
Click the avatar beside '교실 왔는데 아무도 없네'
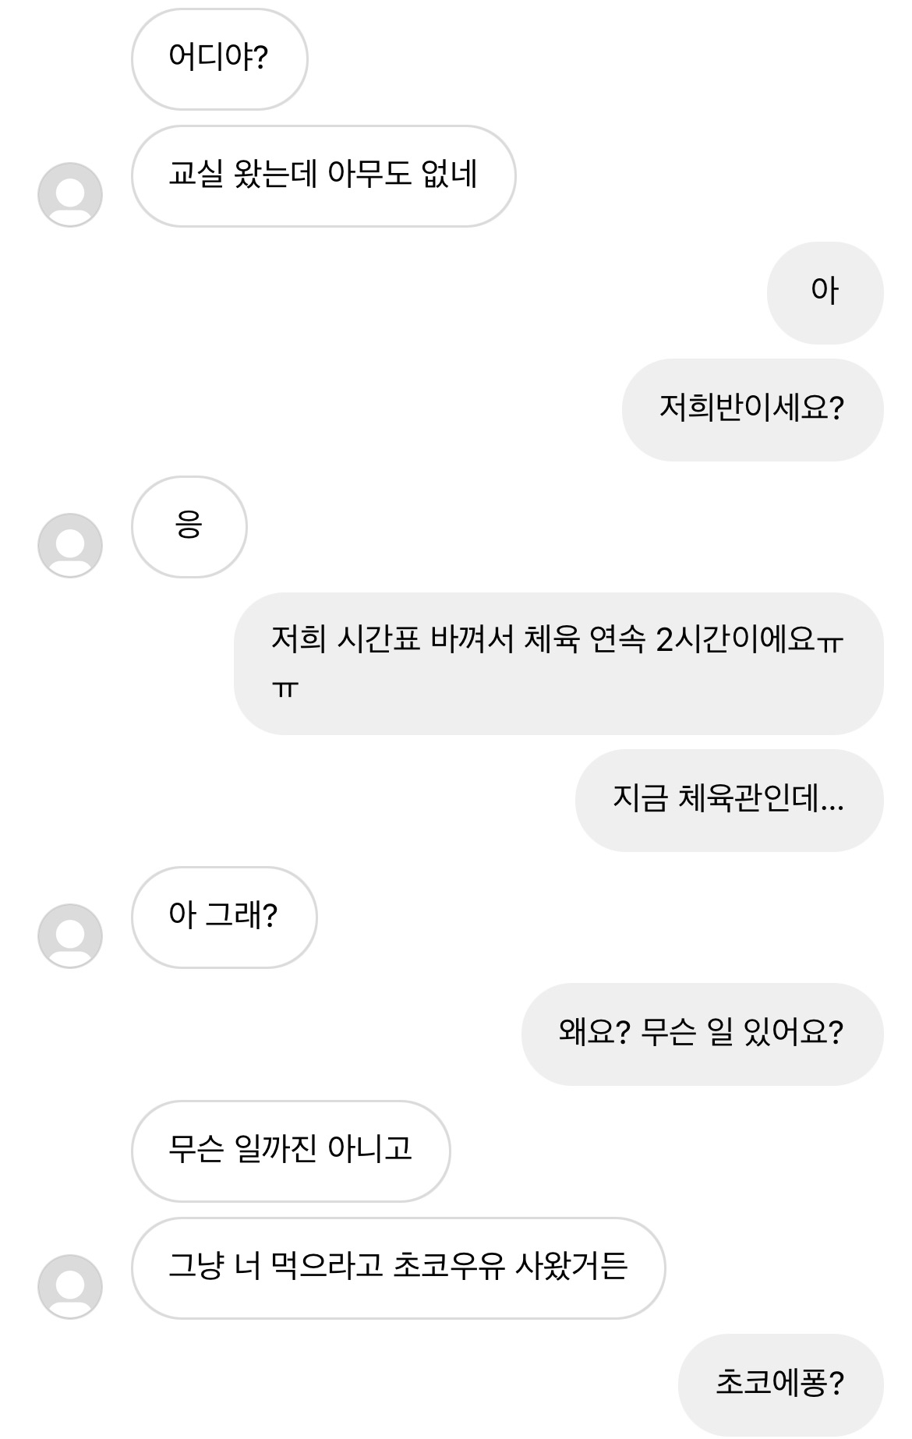point(70,195)
